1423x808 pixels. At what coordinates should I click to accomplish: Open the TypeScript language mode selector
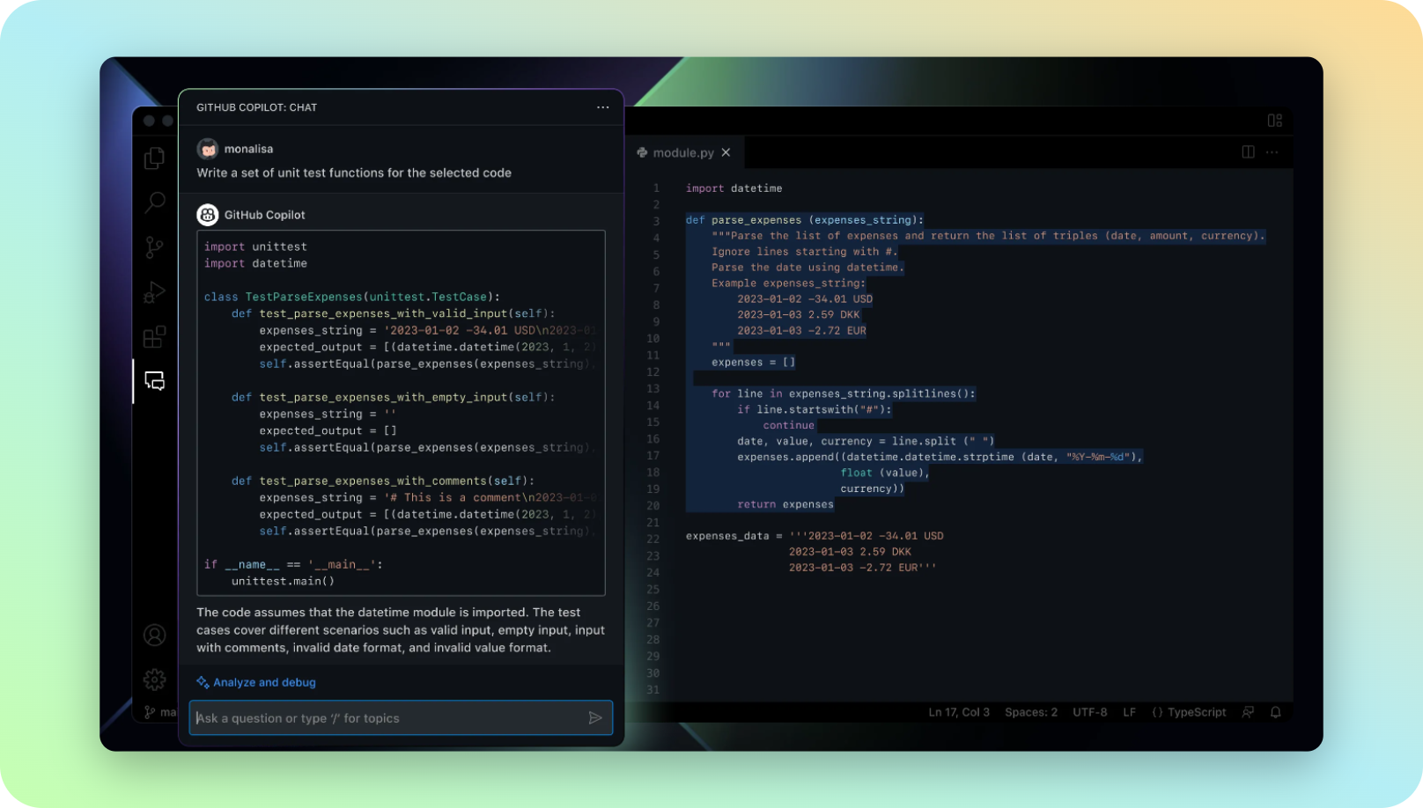(x=1189, y=712)
